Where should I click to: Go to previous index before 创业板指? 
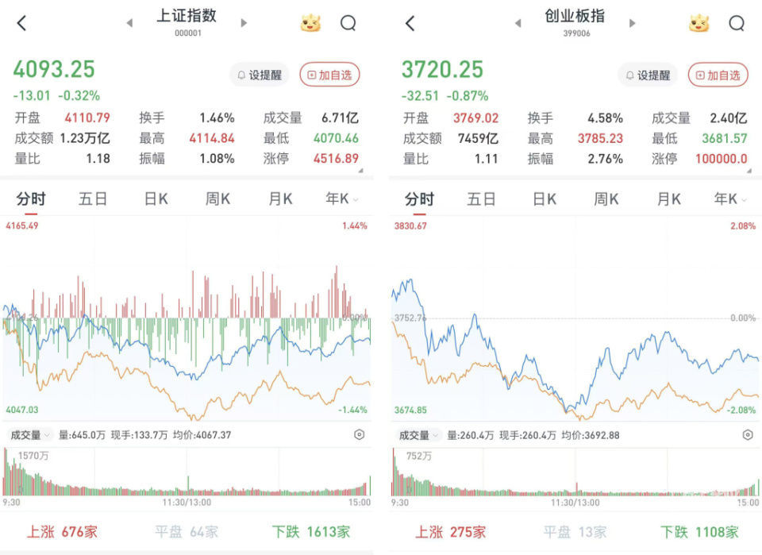(x=518, y=23)
